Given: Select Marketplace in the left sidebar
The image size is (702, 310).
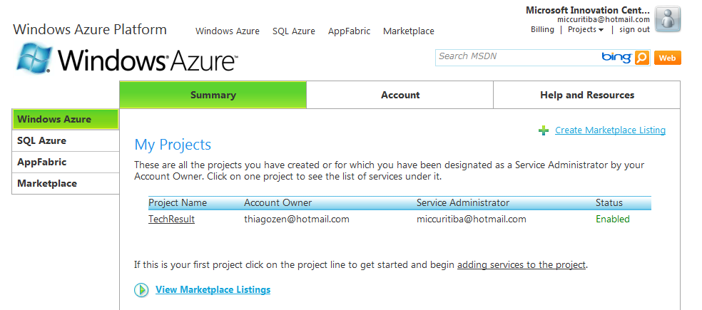Looking at the screenshot, I should [x=66, y=183].
